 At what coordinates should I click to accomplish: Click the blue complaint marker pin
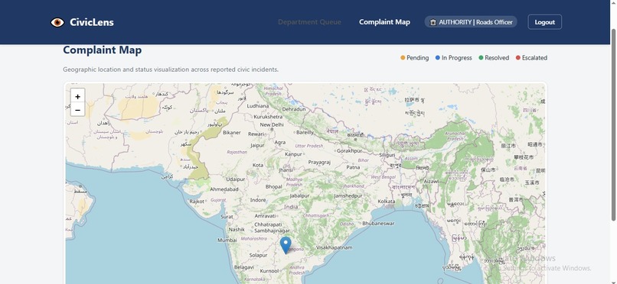(286, 245)
